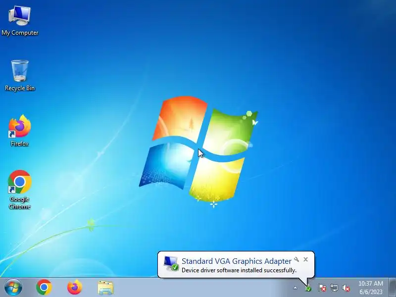Open the network status tray icon
This screenshot has width=396, height=297.
334,288
